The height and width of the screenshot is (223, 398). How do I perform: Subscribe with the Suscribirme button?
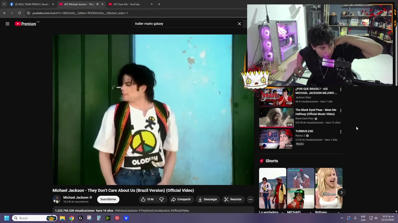point(108,199)
